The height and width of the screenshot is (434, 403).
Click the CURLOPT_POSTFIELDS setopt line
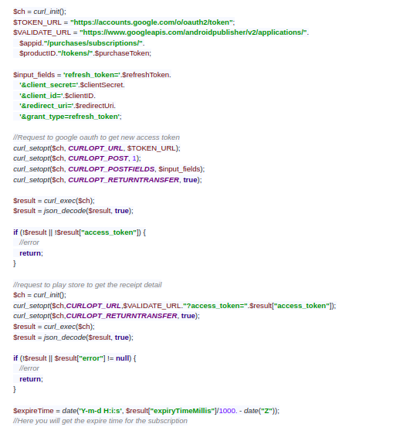tap(109, 169)
